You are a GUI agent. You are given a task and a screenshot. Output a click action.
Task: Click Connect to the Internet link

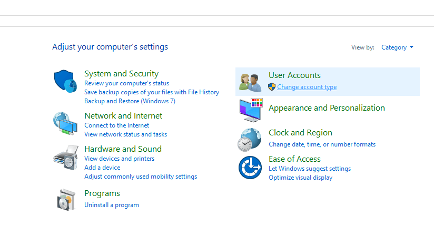[116, 125]
